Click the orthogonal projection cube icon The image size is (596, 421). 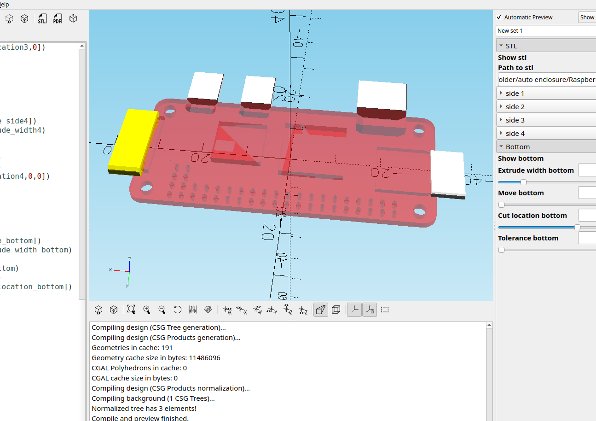(x=336, y=310)
